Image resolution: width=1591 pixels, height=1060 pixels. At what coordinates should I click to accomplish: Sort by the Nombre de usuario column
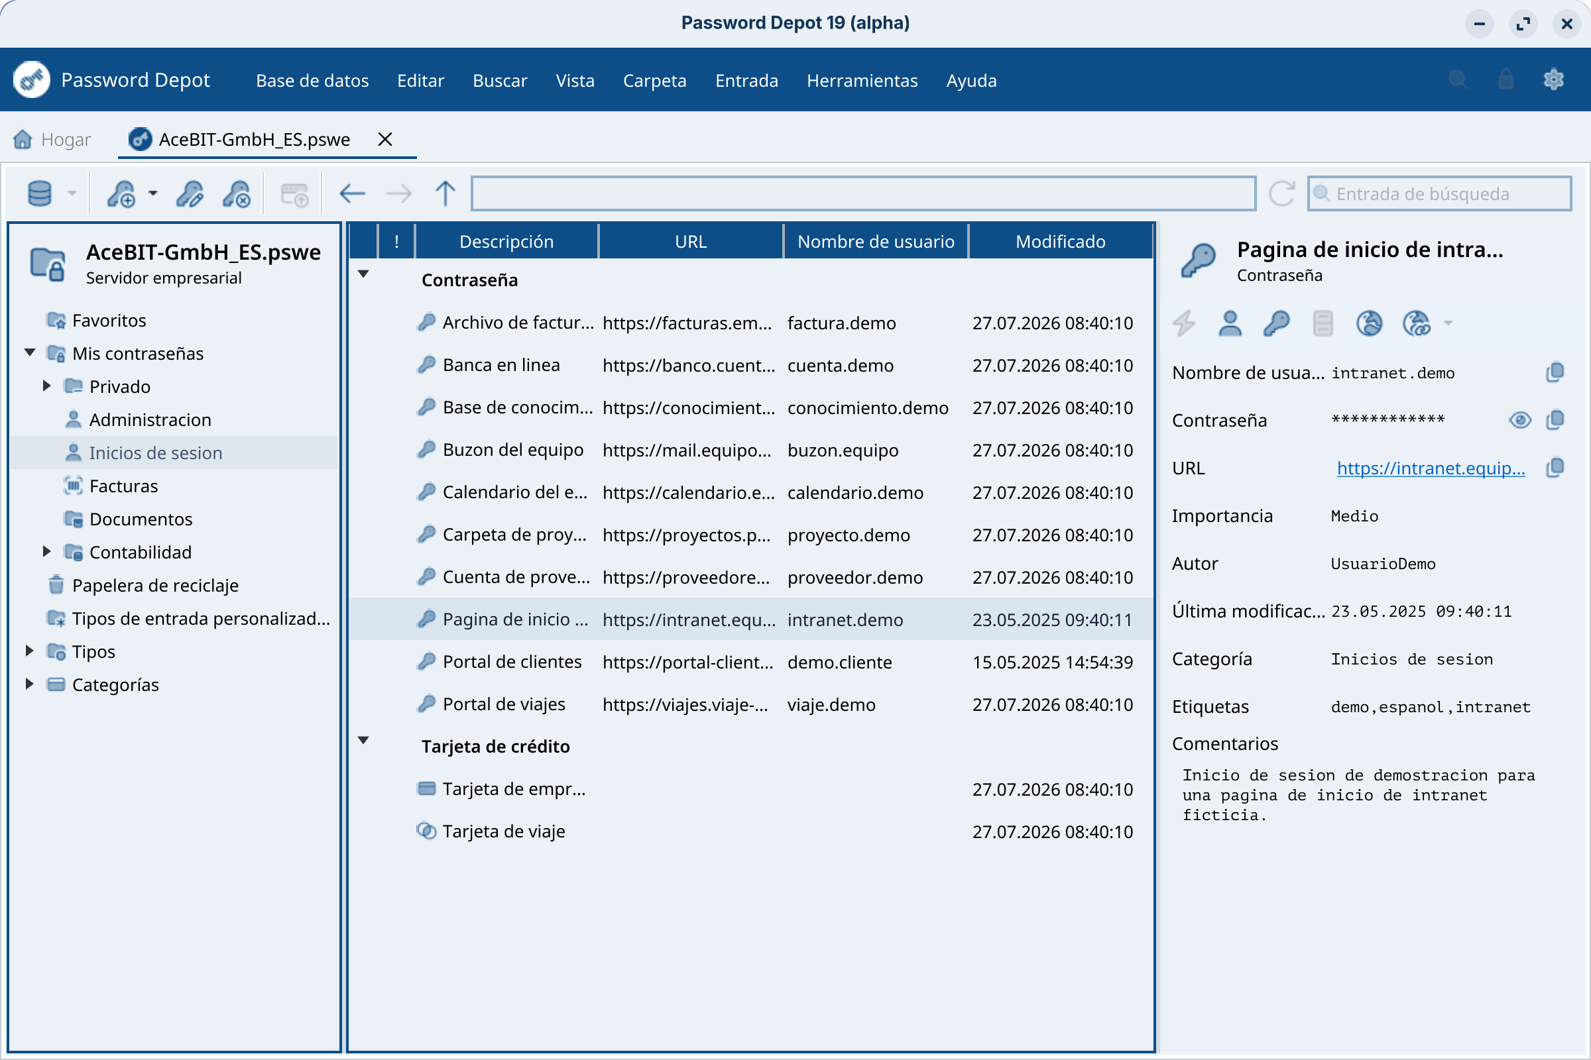[x=876, y=241]
